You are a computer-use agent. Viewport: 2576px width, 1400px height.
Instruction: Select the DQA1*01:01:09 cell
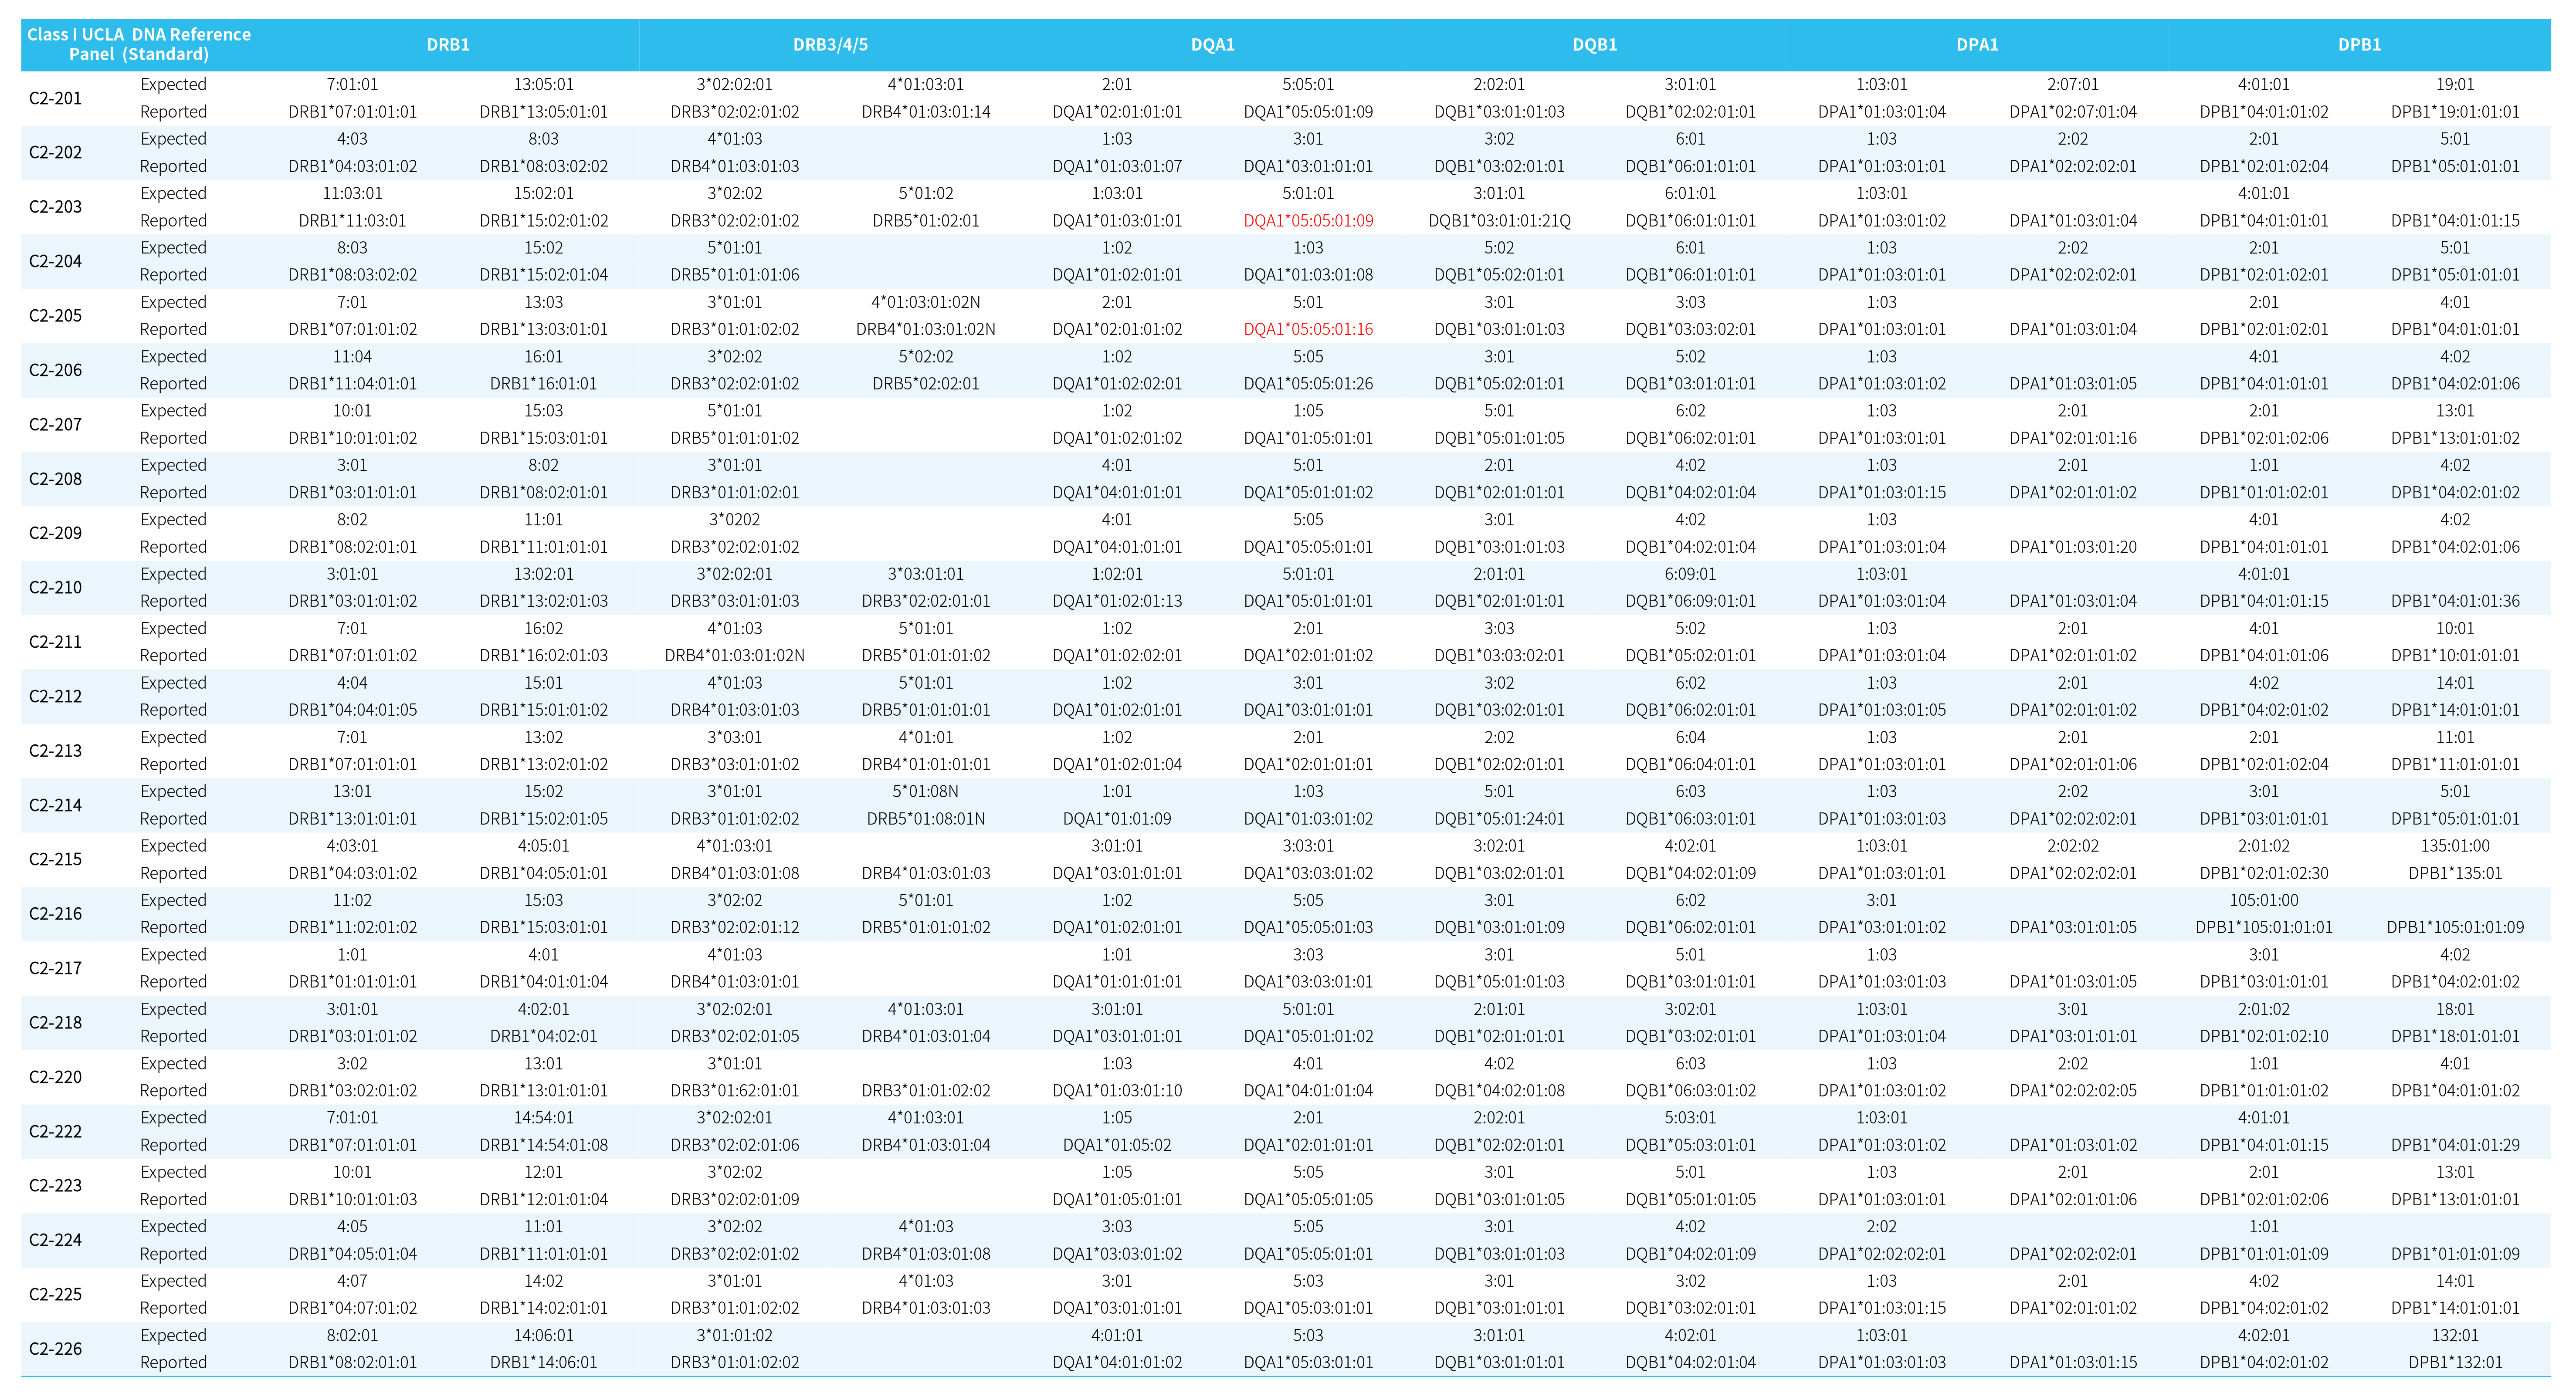click(1117, 819)
